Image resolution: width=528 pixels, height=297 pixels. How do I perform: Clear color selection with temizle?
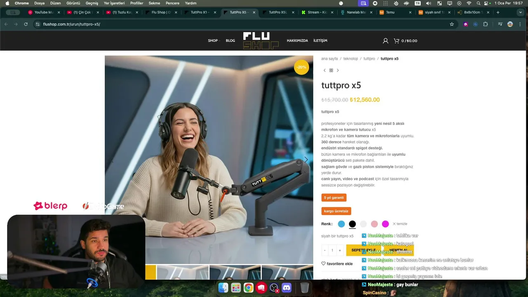click(400, 224)
